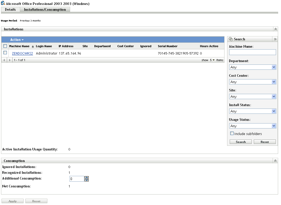
Task: Open the Site dropdown
Action: coord(252,96)
